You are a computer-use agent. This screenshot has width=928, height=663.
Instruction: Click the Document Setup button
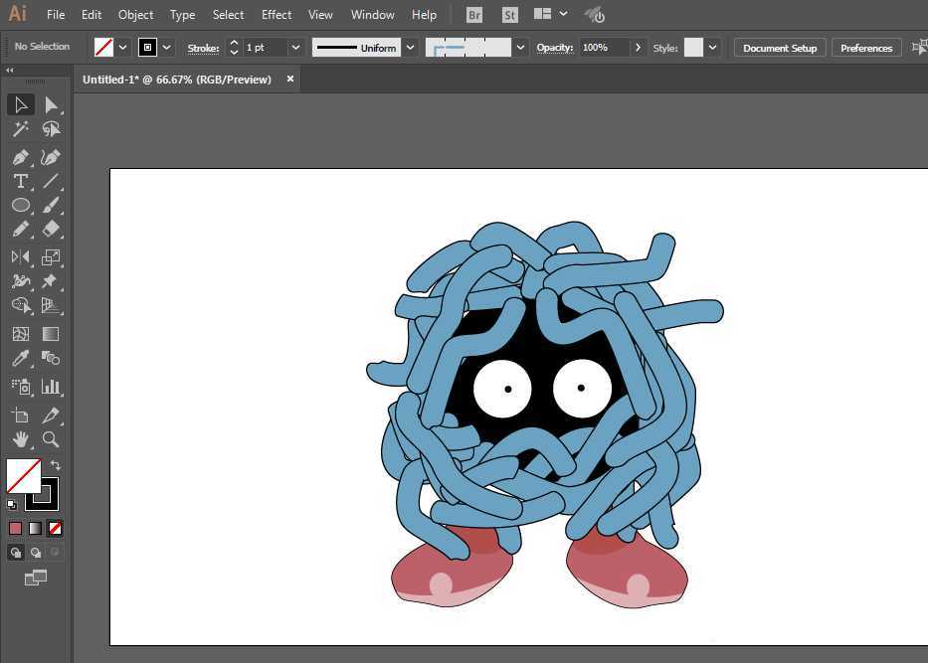779,48
